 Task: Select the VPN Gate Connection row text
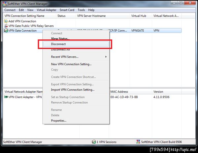[x=22, y=31]
